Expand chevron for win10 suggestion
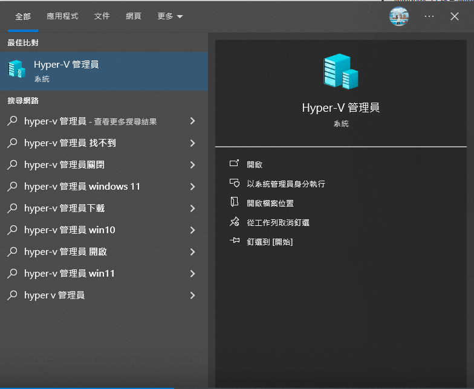The image size is (474, 389). [192, 230]
